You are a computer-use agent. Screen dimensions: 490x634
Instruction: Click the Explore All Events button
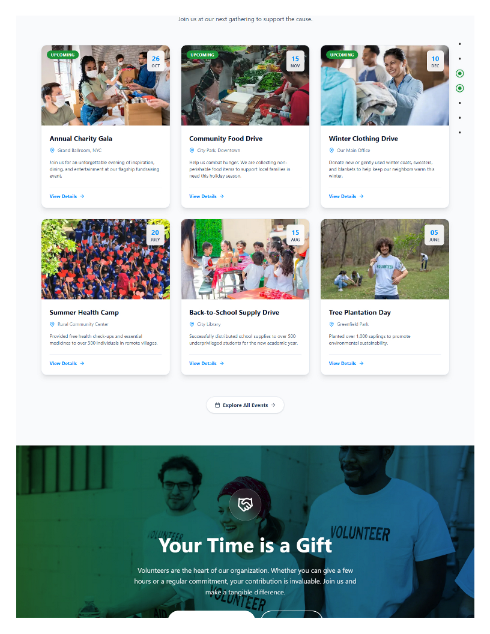(245, 405)
